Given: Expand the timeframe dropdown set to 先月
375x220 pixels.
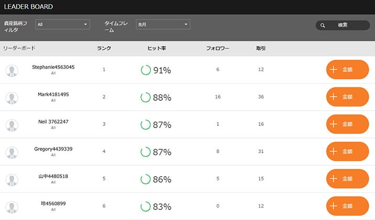Looking at the screenshot, I should click(163, 25).
